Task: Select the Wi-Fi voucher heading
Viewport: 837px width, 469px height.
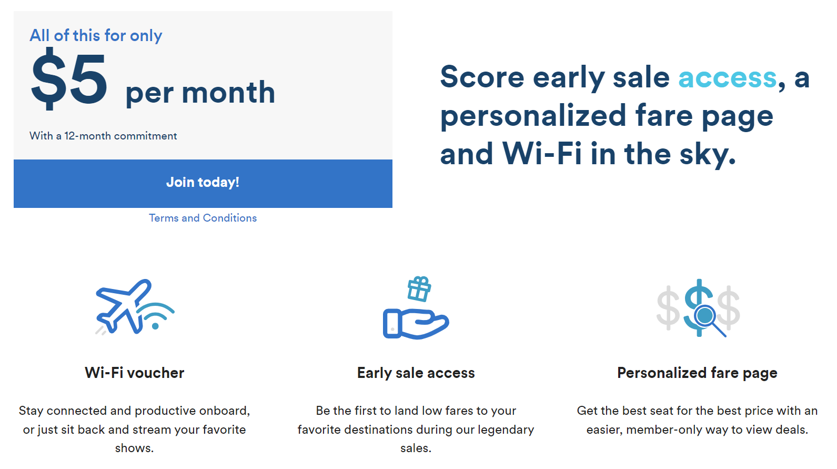Action: [x=135, y=373]
